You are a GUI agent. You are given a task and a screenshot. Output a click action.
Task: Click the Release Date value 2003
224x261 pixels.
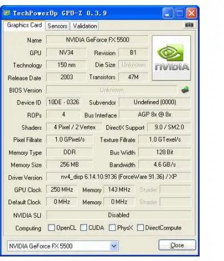(67, 77)
